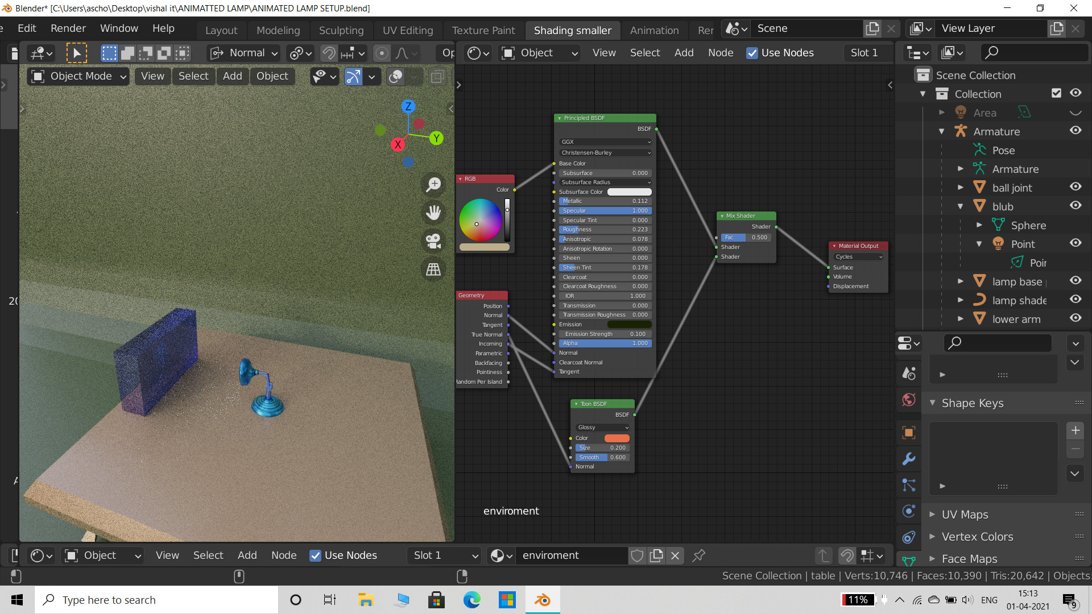Enable Use Nodes in the shader editor header

click(x=752, y=53)
